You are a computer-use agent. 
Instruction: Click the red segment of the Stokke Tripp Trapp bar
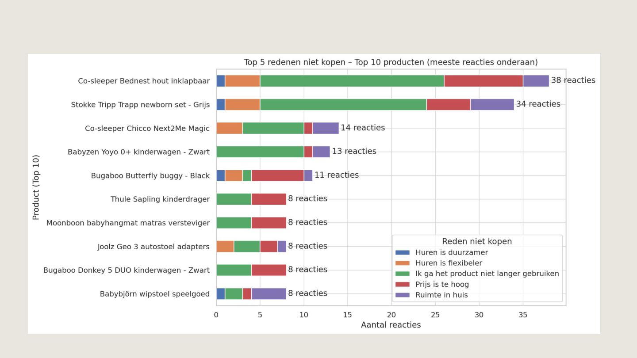(x=449, y=105)
